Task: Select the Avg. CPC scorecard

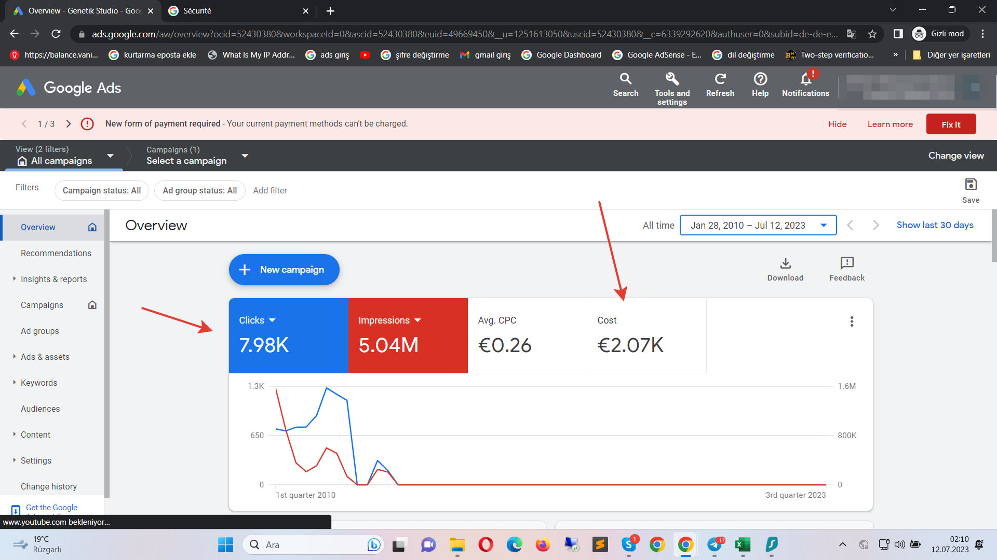Action: [x=528, y=335]
